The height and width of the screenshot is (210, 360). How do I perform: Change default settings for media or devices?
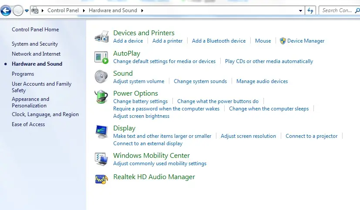click(x=165, y=61)
